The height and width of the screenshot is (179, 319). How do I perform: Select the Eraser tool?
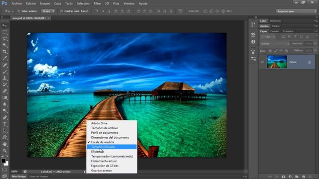click(x=4, y=91)
